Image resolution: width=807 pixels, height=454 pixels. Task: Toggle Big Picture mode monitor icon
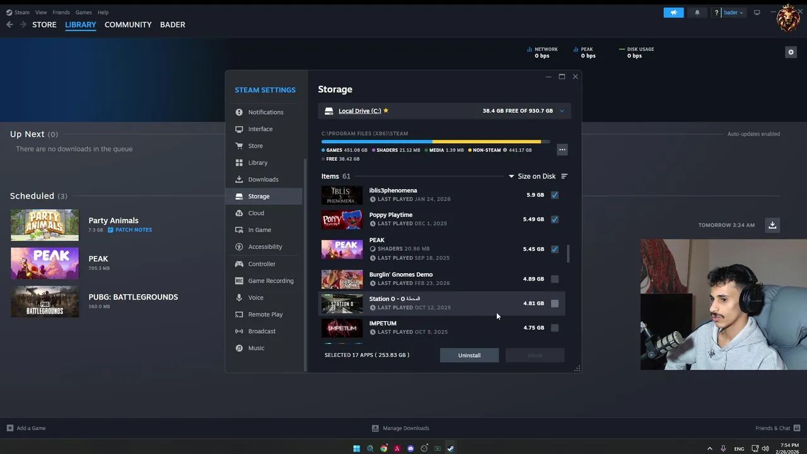pyautogui.click(x=757, y=13)
